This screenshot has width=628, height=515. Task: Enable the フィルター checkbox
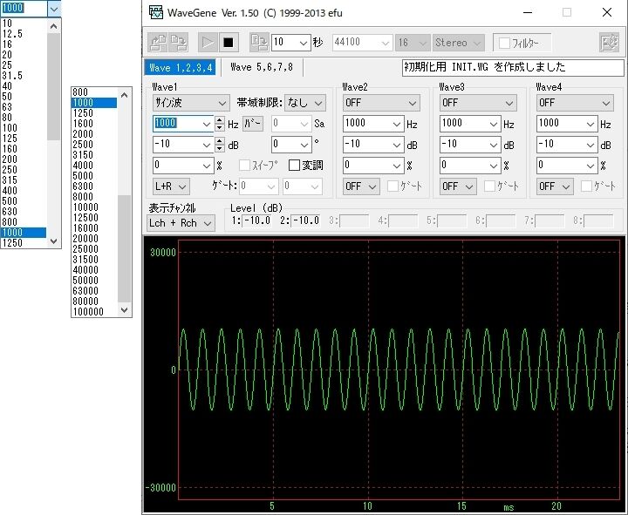tap(504, 43)
